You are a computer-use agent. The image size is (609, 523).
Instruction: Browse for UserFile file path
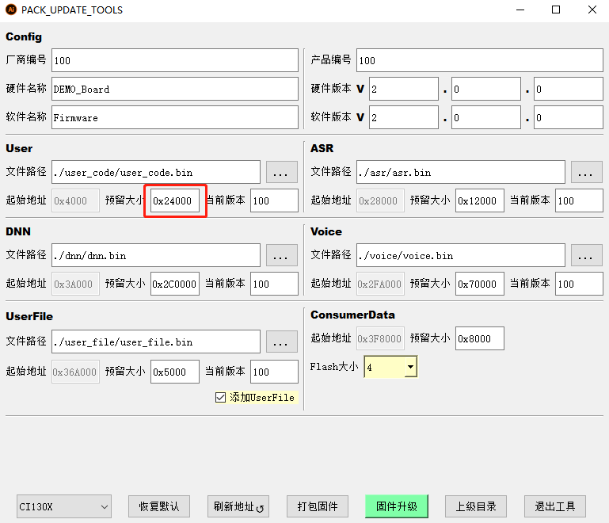click(x=282, y=342)
